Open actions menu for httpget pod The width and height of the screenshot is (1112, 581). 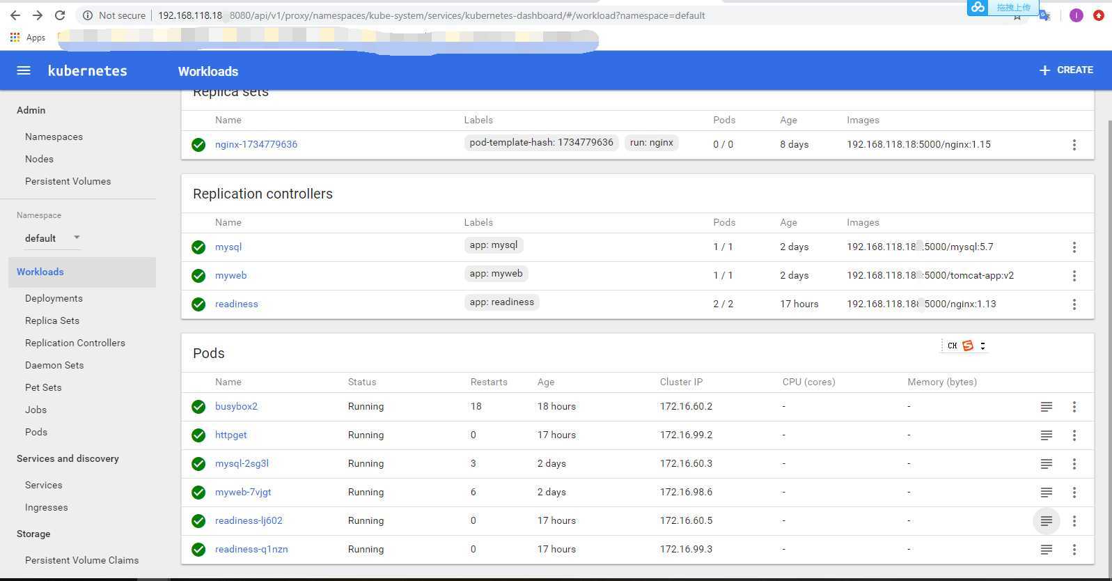[1074, 435]
